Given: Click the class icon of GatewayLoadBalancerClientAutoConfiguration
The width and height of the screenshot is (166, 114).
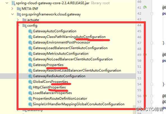Looking at the screenshot, I should (30, 48).
